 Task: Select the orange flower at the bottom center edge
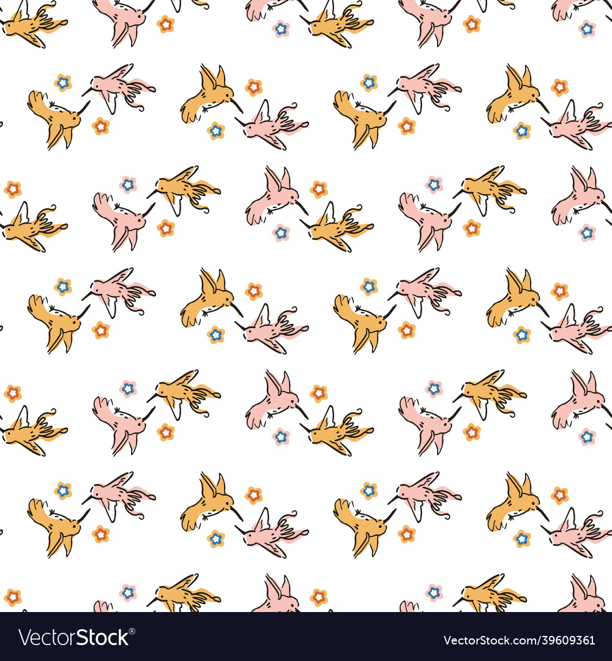tap(318, 597)
